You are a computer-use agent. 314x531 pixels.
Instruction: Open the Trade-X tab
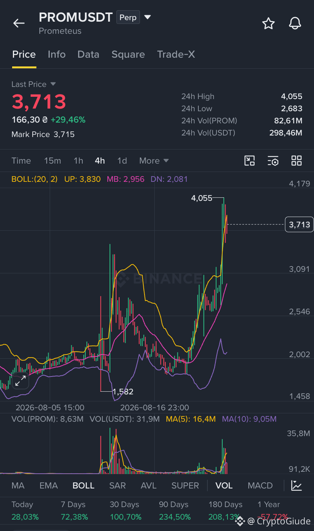176,54
